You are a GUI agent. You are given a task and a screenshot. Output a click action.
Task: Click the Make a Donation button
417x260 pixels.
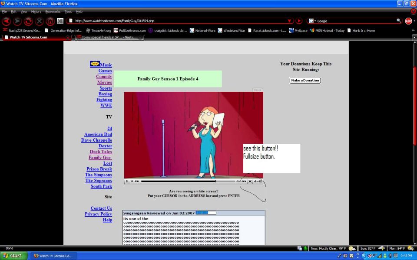(x=305, y=81)
